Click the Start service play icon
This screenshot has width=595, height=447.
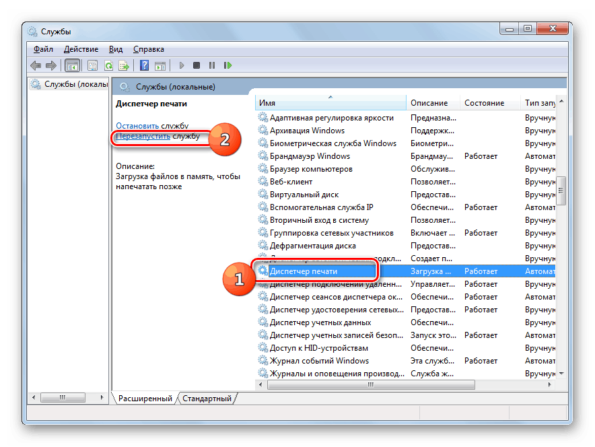pos(182,65)
